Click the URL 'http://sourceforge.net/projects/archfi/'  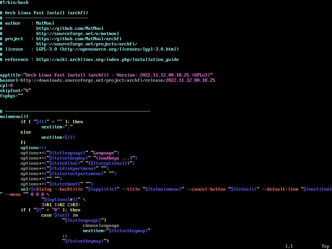coord(87,44)
